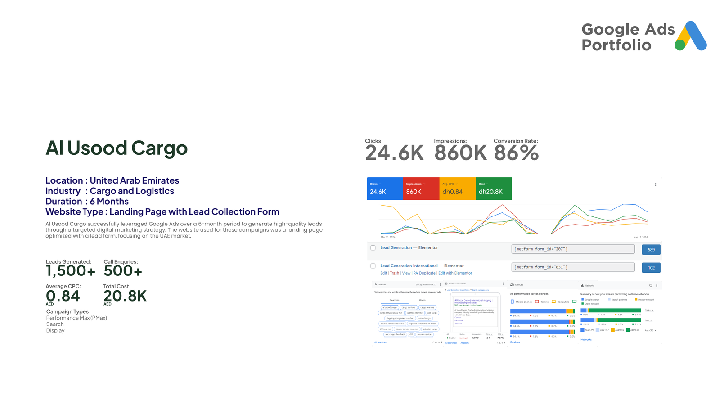Click the blue Clicks scorecard tile

[x=385, y=189]
